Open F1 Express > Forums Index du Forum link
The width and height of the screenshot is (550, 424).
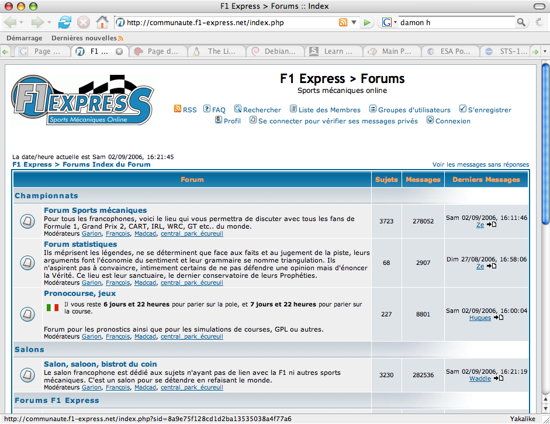(81, 164)
